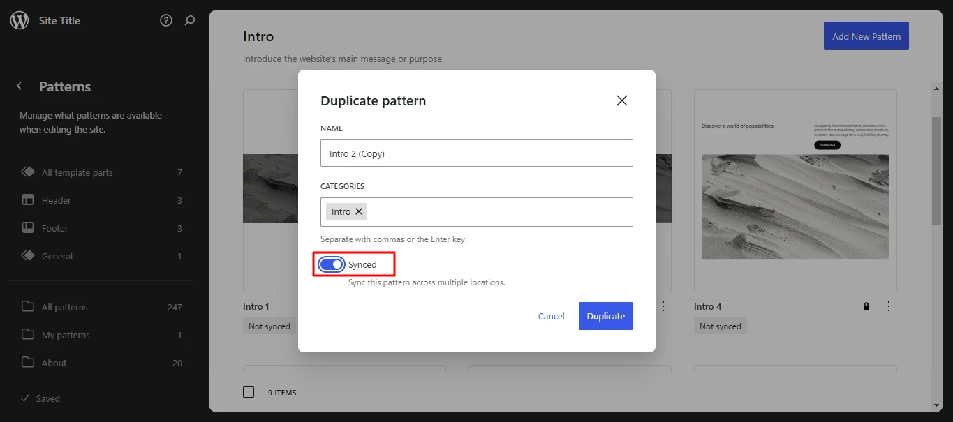Click the pattern Name input field
953x422 pixels.
[x=476, y=153]
